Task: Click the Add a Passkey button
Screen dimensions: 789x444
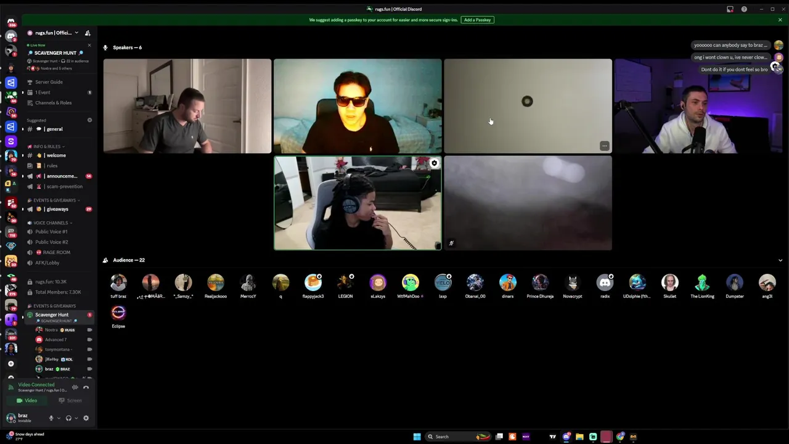Action: point(478,20)
